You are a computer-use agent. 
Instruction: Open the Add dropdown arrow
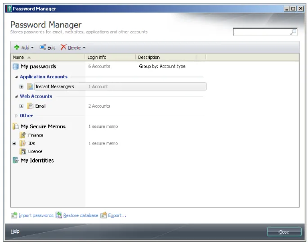click(x=32, y=48)
